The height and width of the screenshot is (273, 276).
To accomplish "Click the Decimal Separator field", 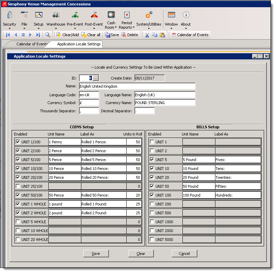I will point(145,111).
